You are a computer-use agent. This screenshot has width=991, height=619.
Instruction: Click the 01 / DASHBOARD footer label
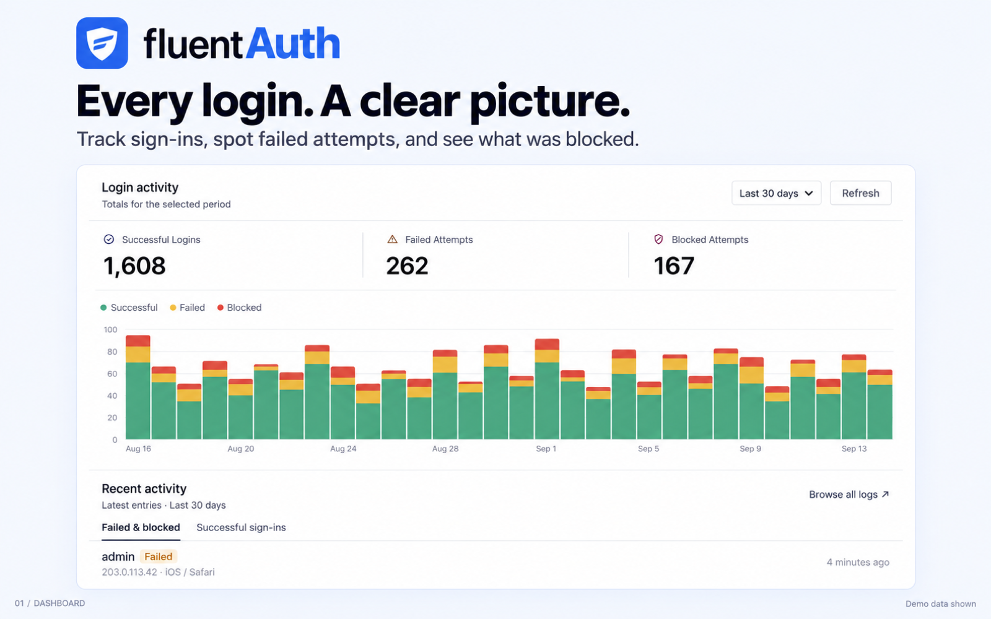pyautogui.click(x=50, y=603)
